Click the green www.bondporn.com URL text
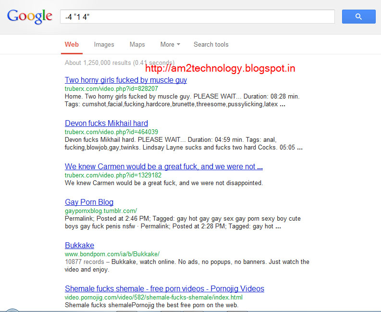Screen dimensions: 381x312 pyautogui.click(x=112, y=254)
